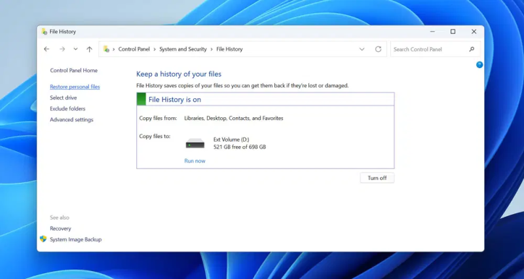Open System Image Backup link
Viewport: 524px width, 279px height.
(x=75, y=240)
